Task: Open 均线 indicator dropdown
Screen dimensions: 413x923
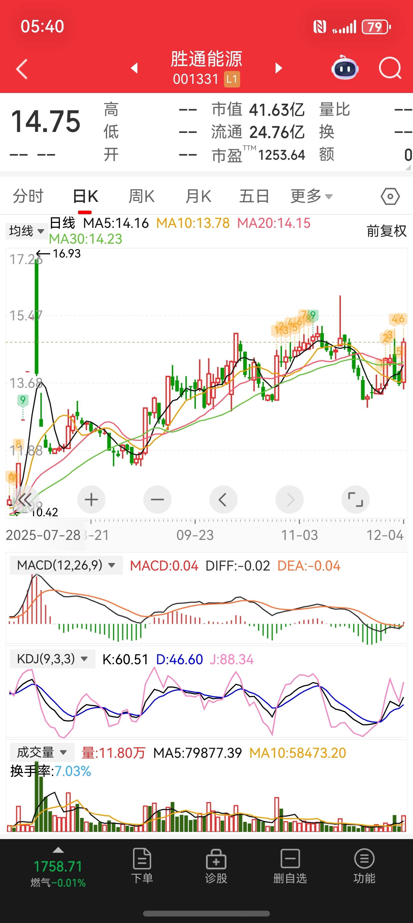Action: pos(27,231)
